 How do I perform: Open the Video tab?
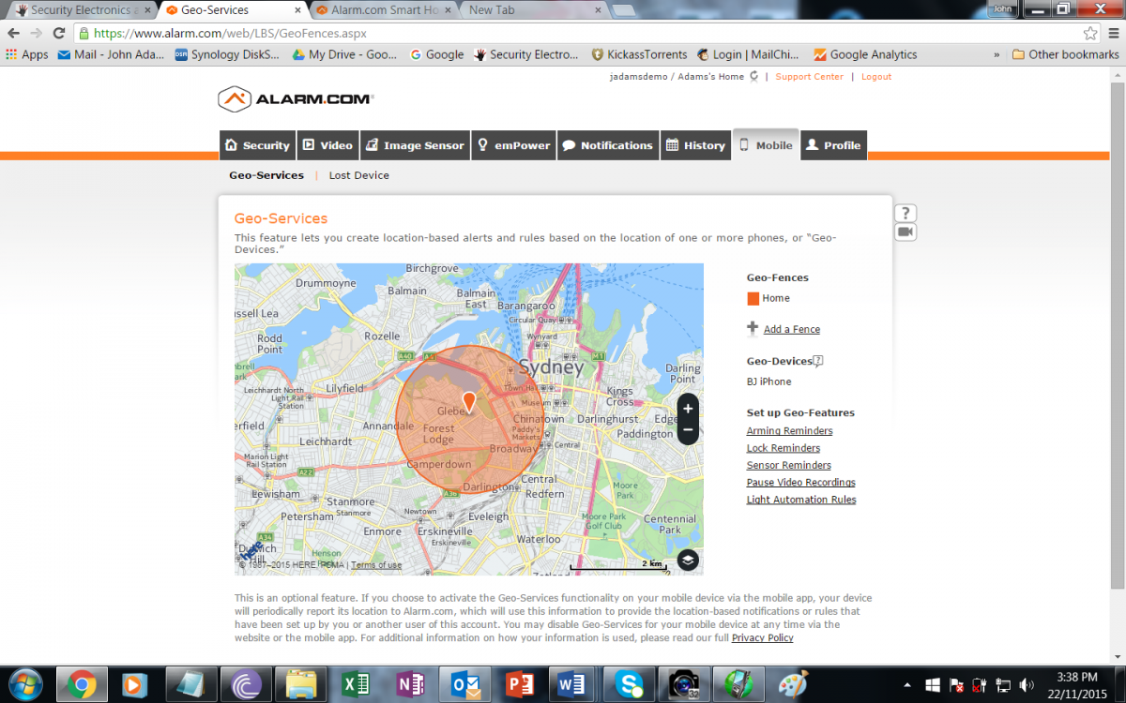(327, 145)
